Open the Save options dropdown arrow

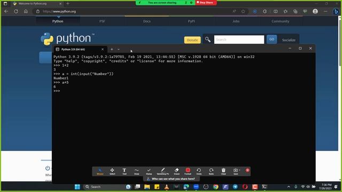click(239, 170)
